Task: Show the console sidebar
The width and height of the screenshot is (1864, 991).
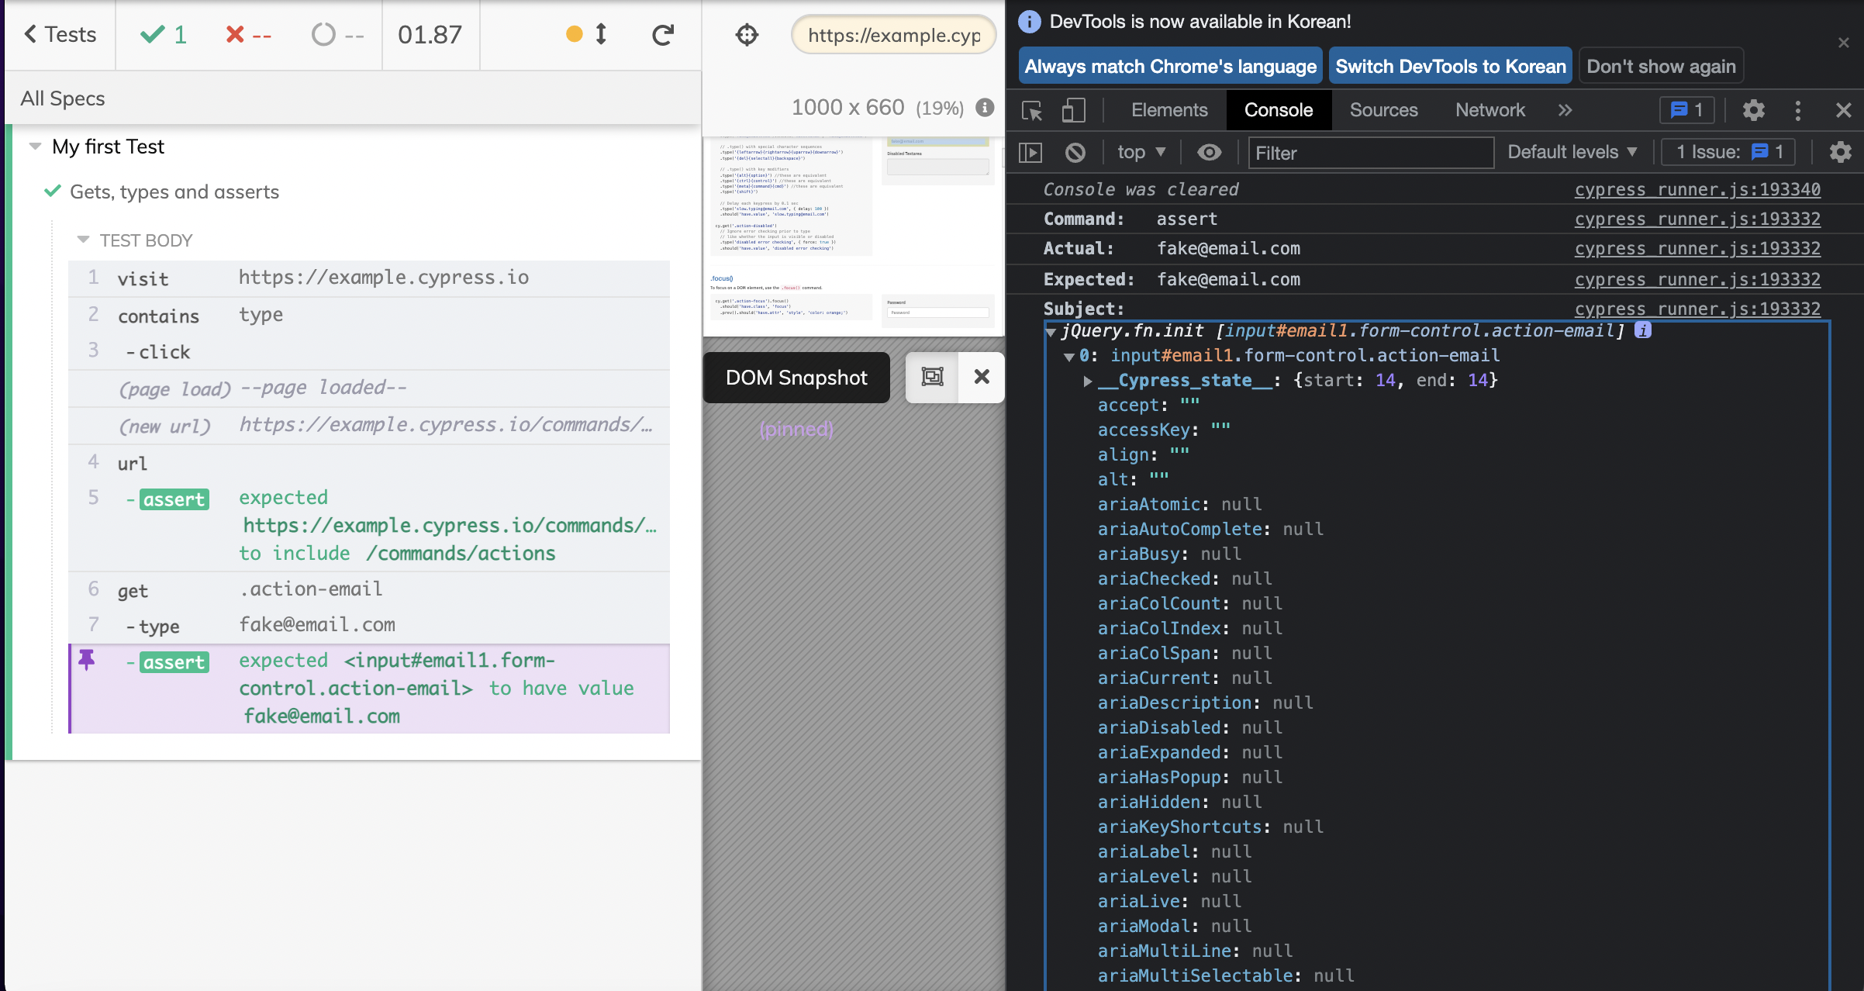Action: tap(1030, 153)
